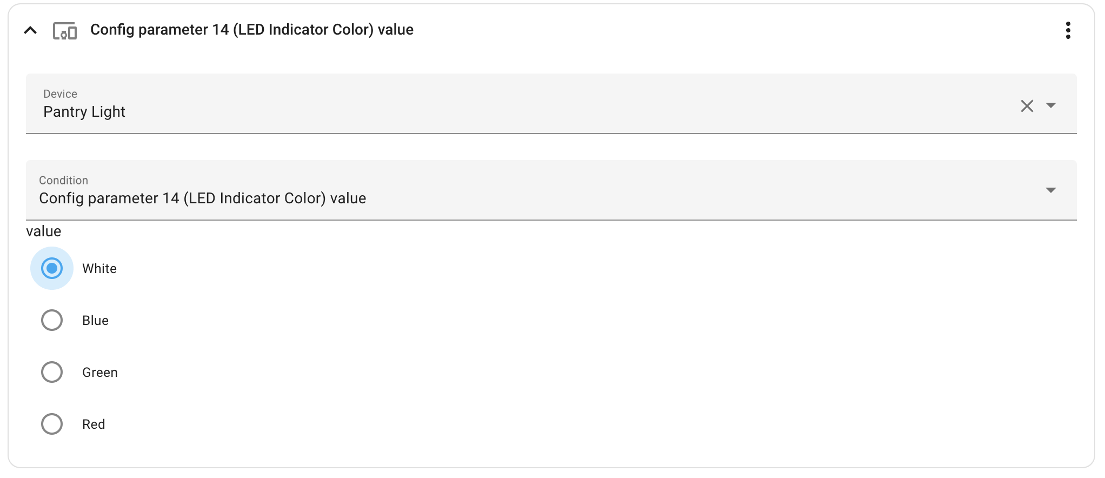Click the White option label text
The image size is (1105, 478).
[x=99, y=268]
